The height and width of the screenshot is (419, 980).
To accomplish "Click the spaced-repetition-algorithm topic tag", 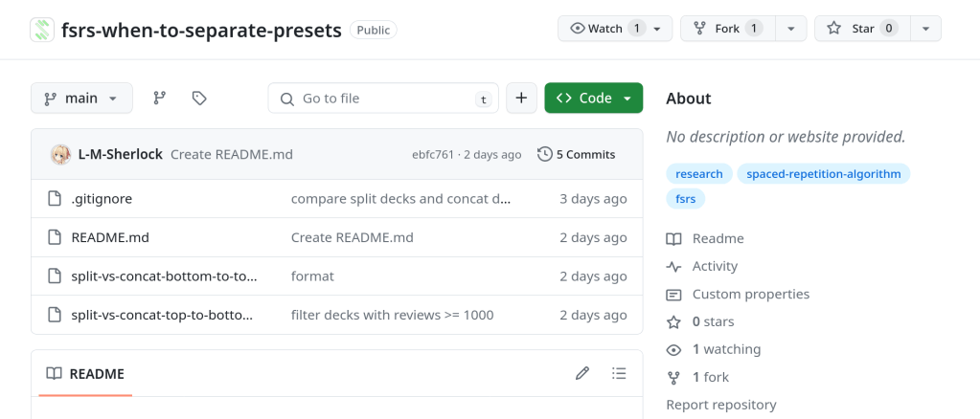I will [x=823, y=173].
